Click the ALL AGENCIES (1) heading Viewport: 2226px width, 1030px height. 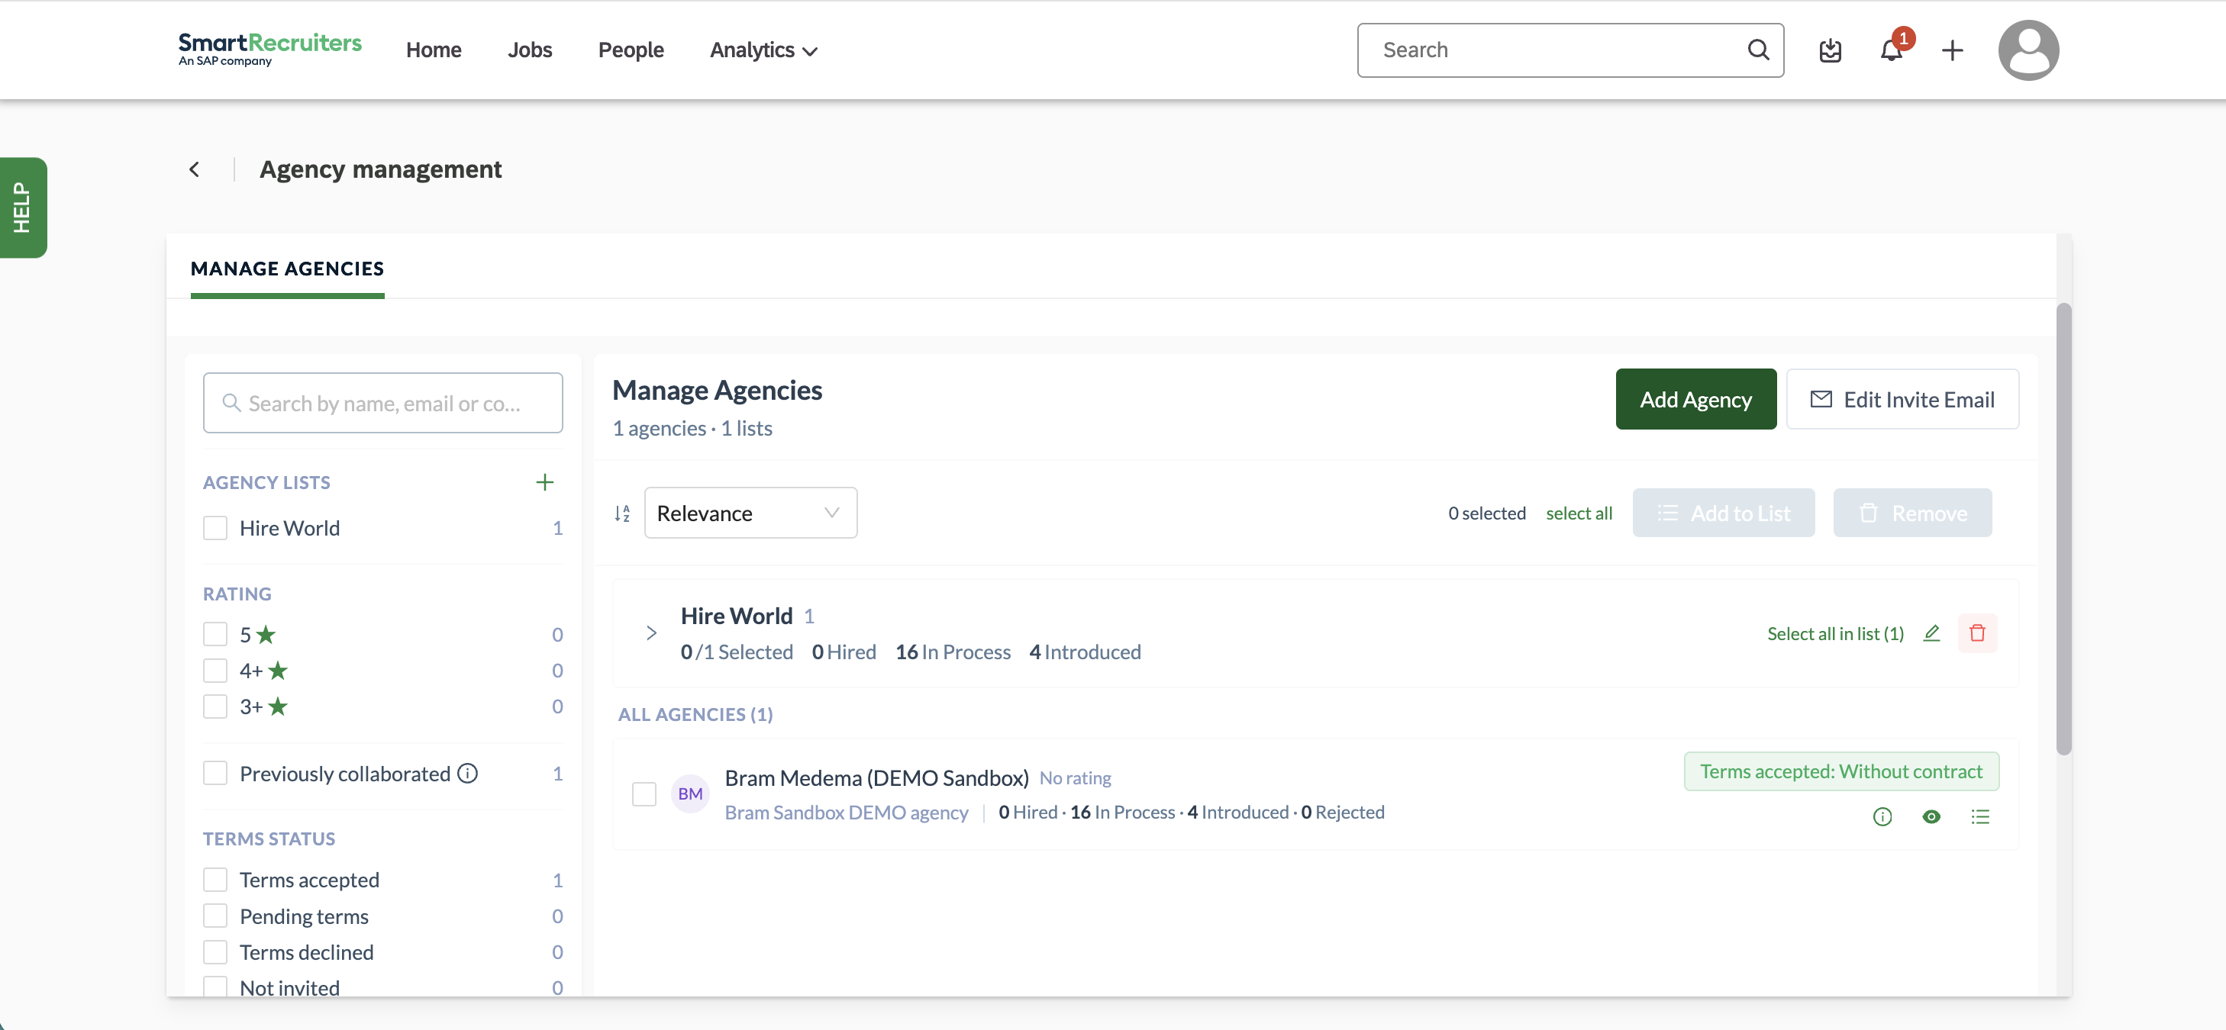click(x=695, y=714)
